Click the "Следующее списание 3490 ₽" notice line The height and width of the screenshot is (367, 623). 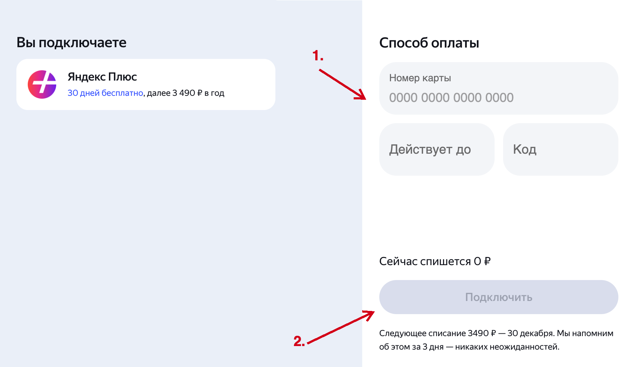(437, 333)
